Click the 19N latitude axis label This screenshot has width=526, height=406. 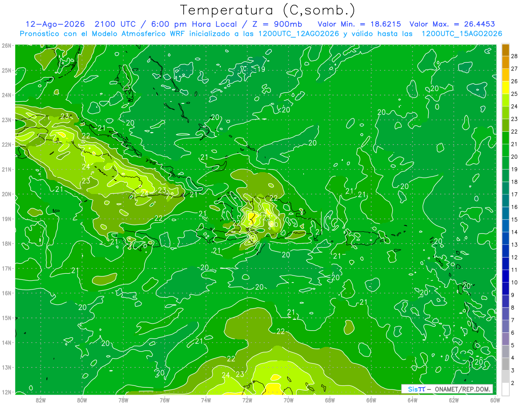(6, 219)
